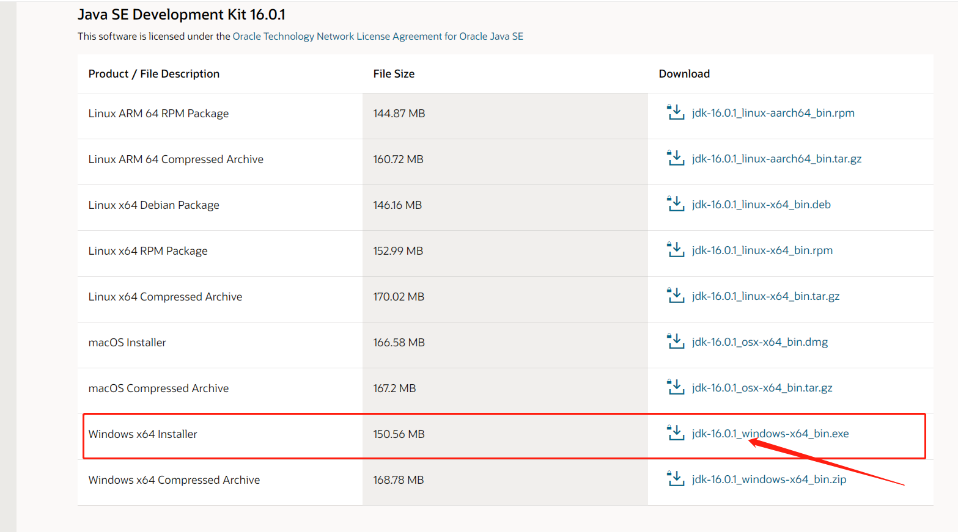Click download icon for osx-x64_bin.tar.gz
The image size is (958, 532).
pyautogui.click(x=676, y=387)
